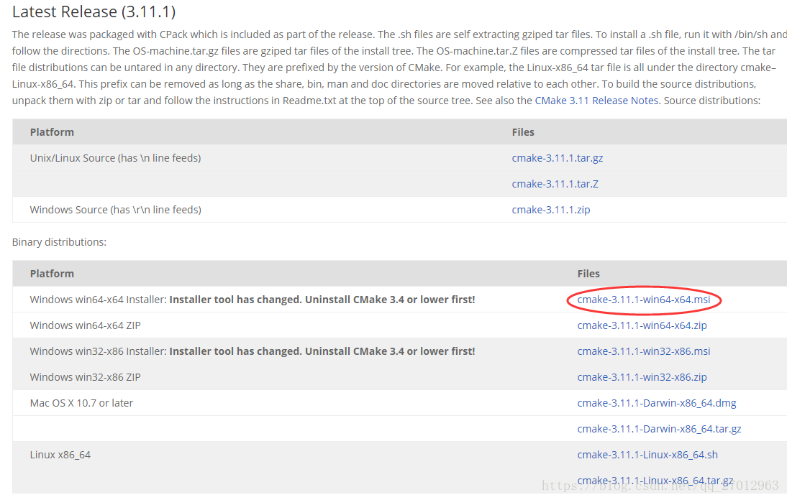Download cmake-3.11.1.tar.Z source file
787x500 pixels.
coord(555,184)
